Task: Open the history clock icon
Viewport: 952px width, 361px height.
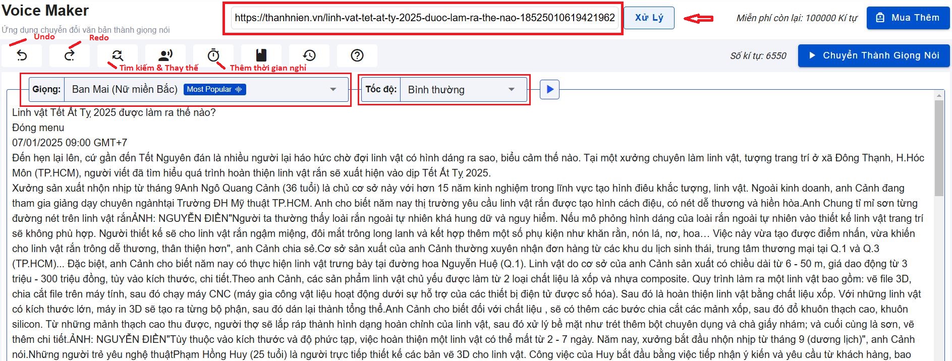Action: (309, 55)
